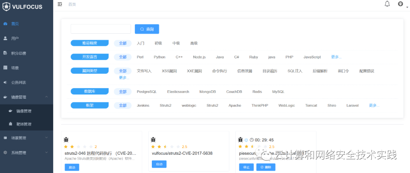This screenshot has width=410, height=173.
Task: Filter difficulty by 初级
Action: pyautogui.click(x=158, y=43)
